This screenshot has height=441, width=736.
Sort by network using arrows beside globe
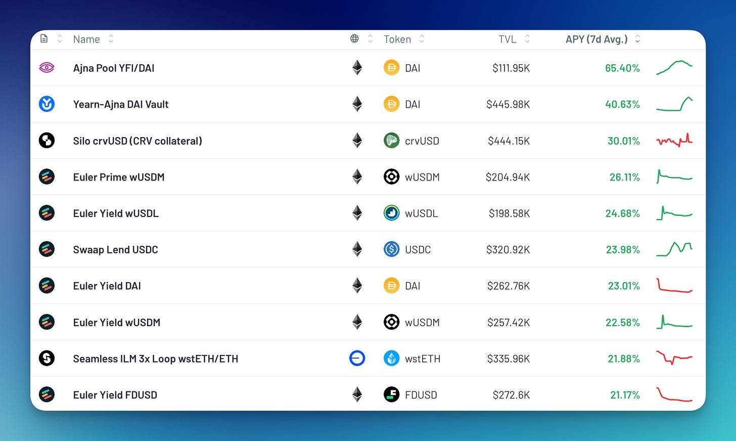pos(370,38)
